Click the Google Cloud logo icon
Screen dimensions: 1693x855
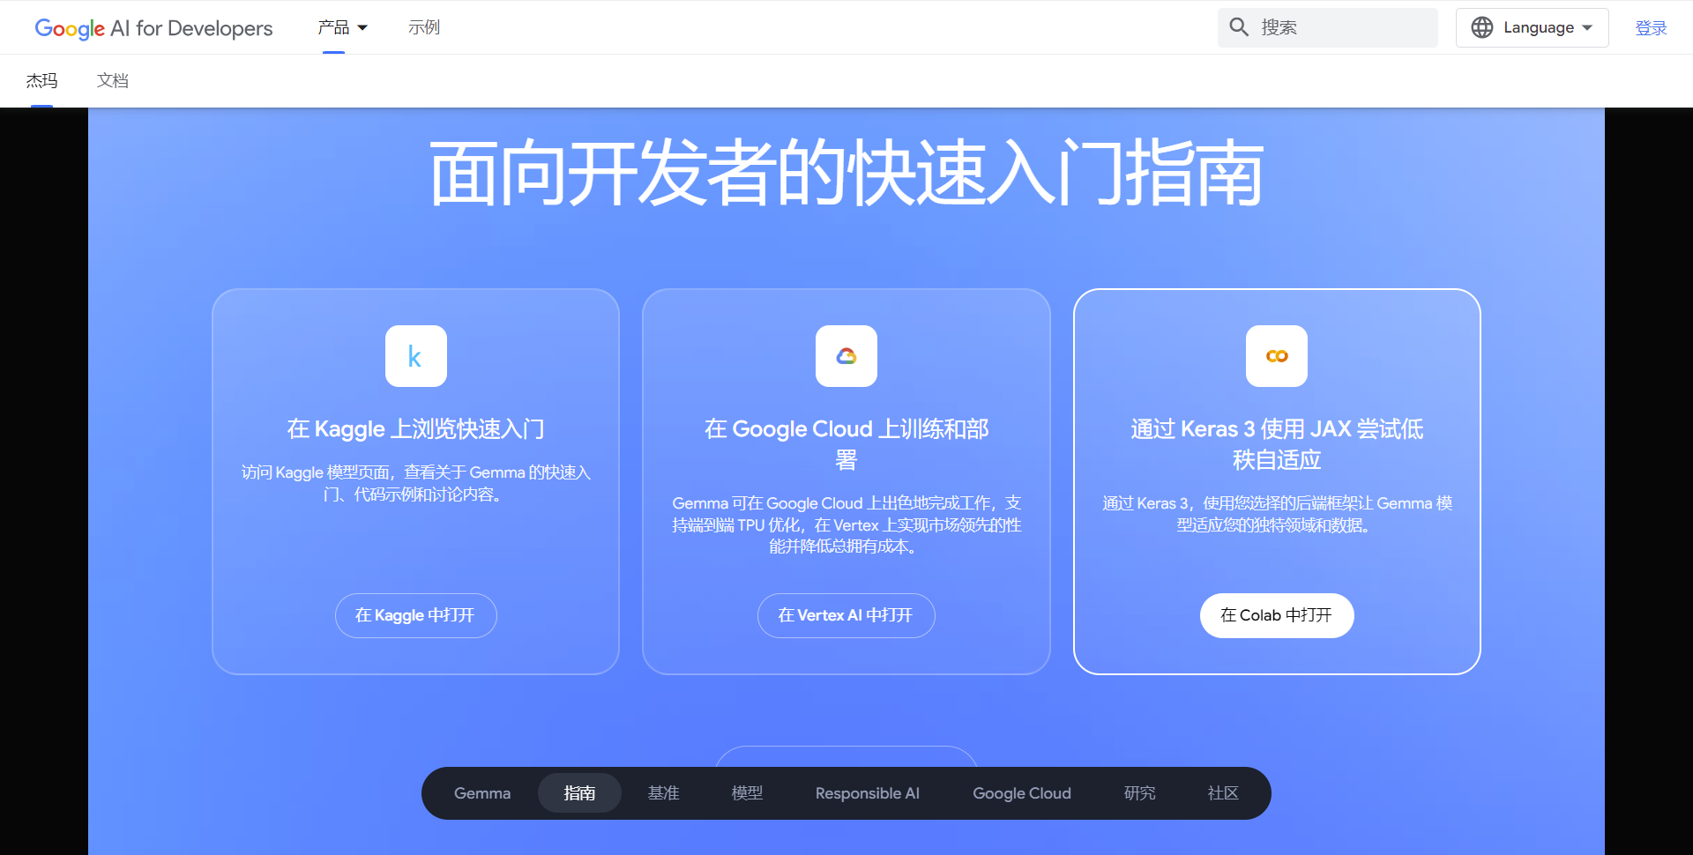pos(846,356)
